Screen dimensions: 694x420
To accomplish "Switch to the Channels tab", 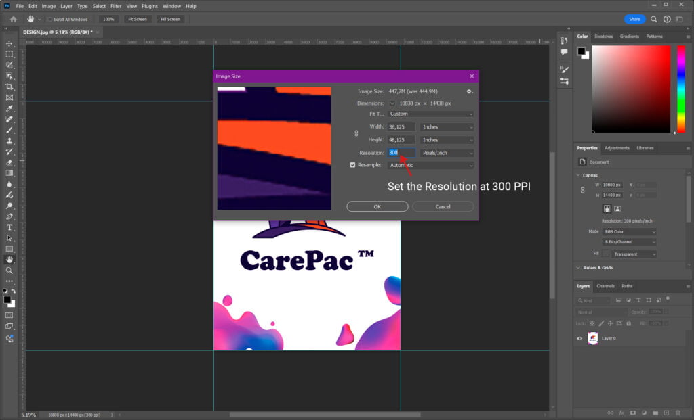I will [x=606, y=286].
